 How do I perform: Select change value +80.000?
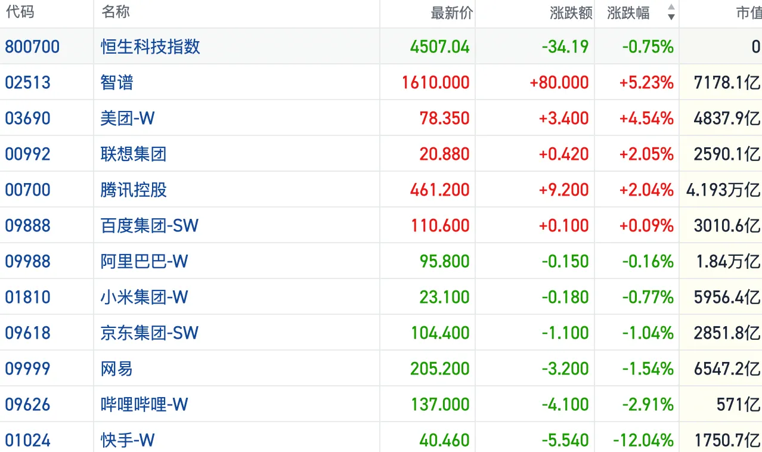(559, 82)
